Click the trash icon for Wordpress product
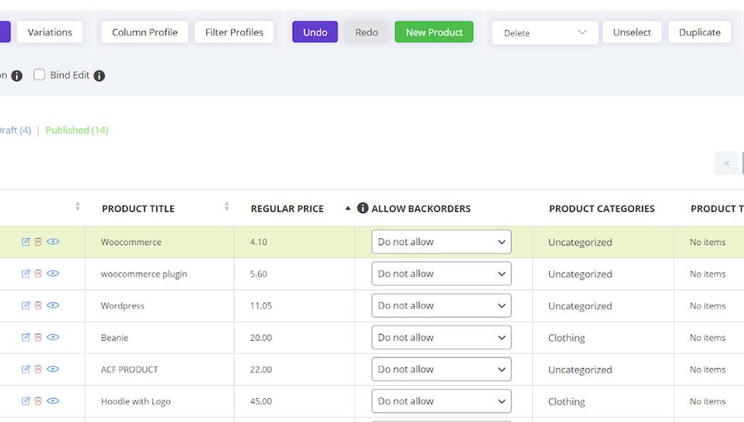 [x=39, y=306]
